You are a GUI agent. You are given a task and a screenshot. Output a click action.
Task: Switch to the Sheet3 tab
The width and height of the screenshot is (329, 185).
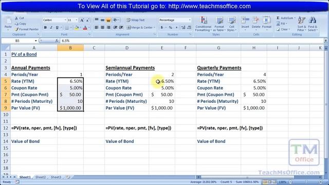pos(56,177)
